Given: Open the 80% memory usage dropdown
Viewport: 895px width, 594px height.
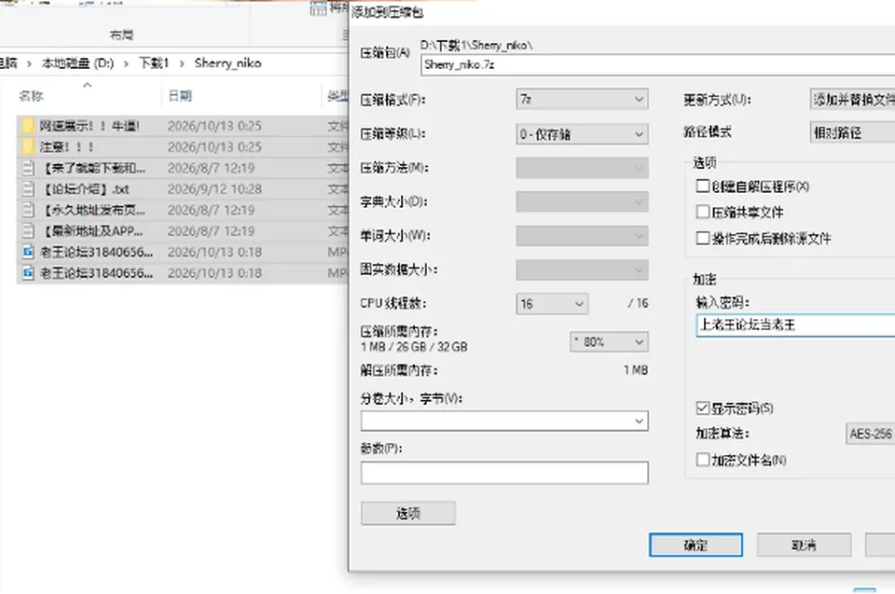Looking at the screenshot, I should (609, 341).
